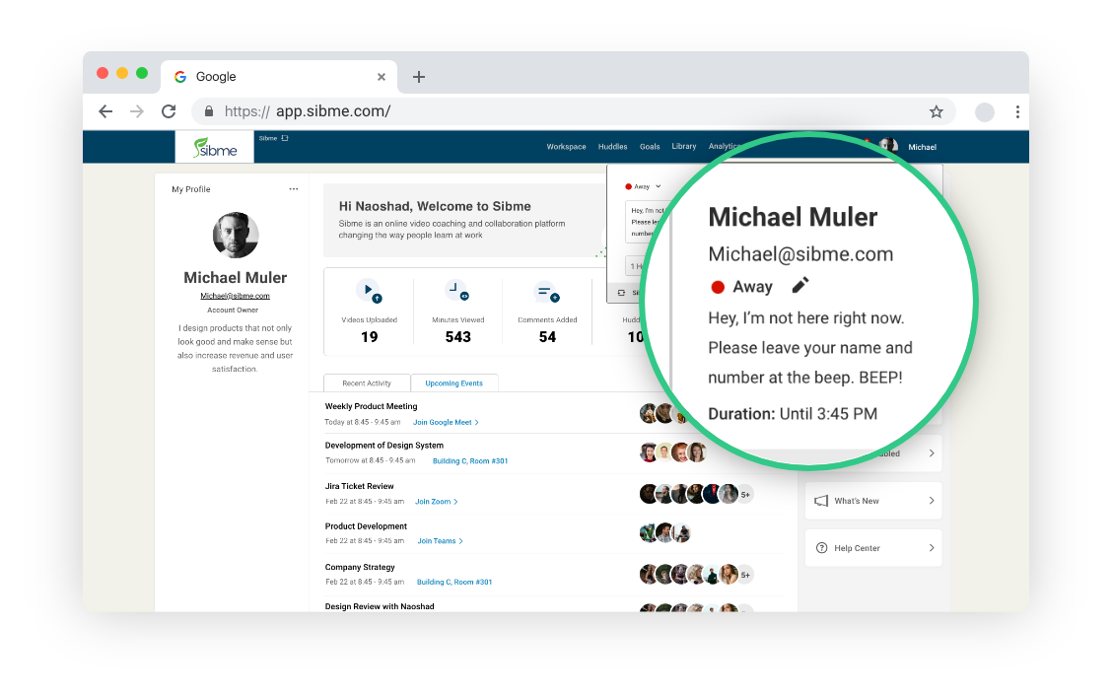Open the My Profile three-dot options
Screen dimensions: 1112x695
[294, 189]
